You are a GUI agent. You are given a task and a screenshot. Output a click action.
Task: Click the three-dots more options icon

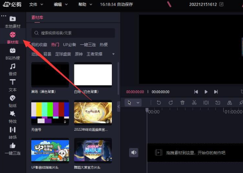(x=4, y=16)
